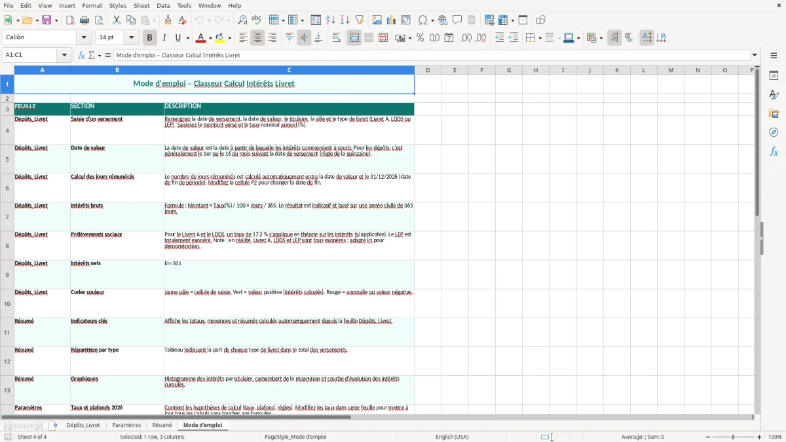
Task: Open the Function Wizard
Action: (82, 55)
